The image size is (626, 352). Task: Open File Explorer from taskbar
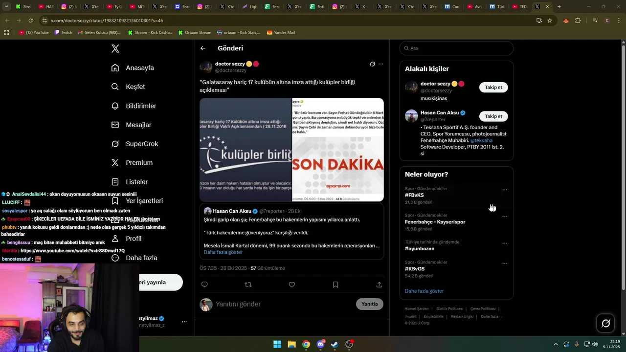291,344
